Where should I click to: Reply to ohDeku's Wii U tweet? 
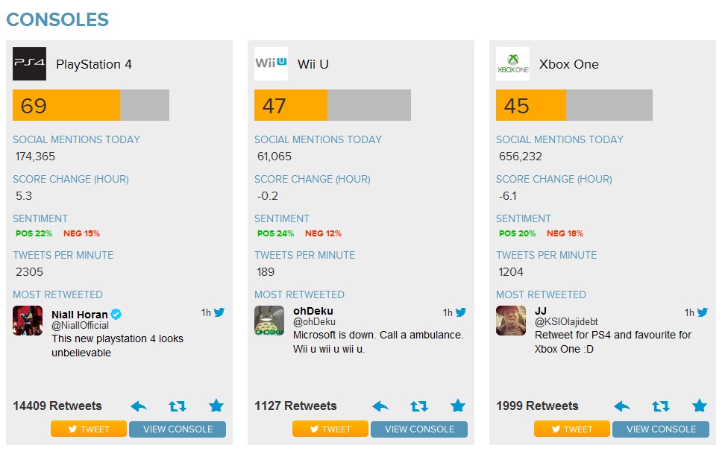click(380, 406)
